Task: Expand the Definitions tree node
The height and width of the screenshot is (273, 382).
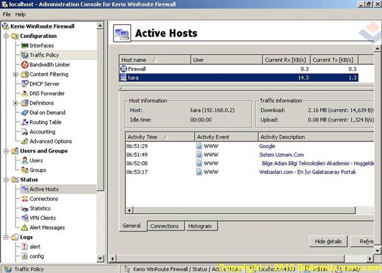Action: [x=16, y=103]
